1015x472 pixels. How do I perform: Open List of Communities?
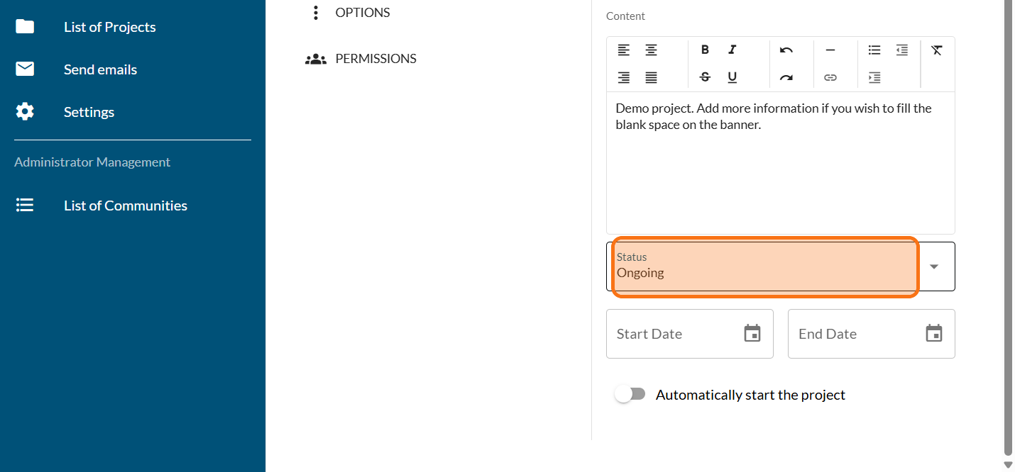pyautogui.click(x=125, y=206)
